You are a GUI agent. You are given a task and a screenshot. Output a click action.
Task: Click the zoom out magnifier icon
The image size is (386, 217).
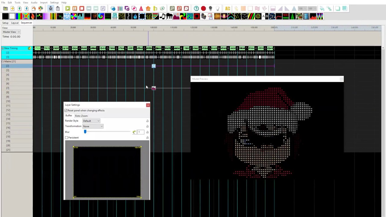(179, 8)
